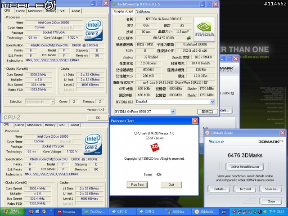Click the green NVIDIA icon in the system tray
This screenshot has width=288, height=216.
(x=265, y=212)
